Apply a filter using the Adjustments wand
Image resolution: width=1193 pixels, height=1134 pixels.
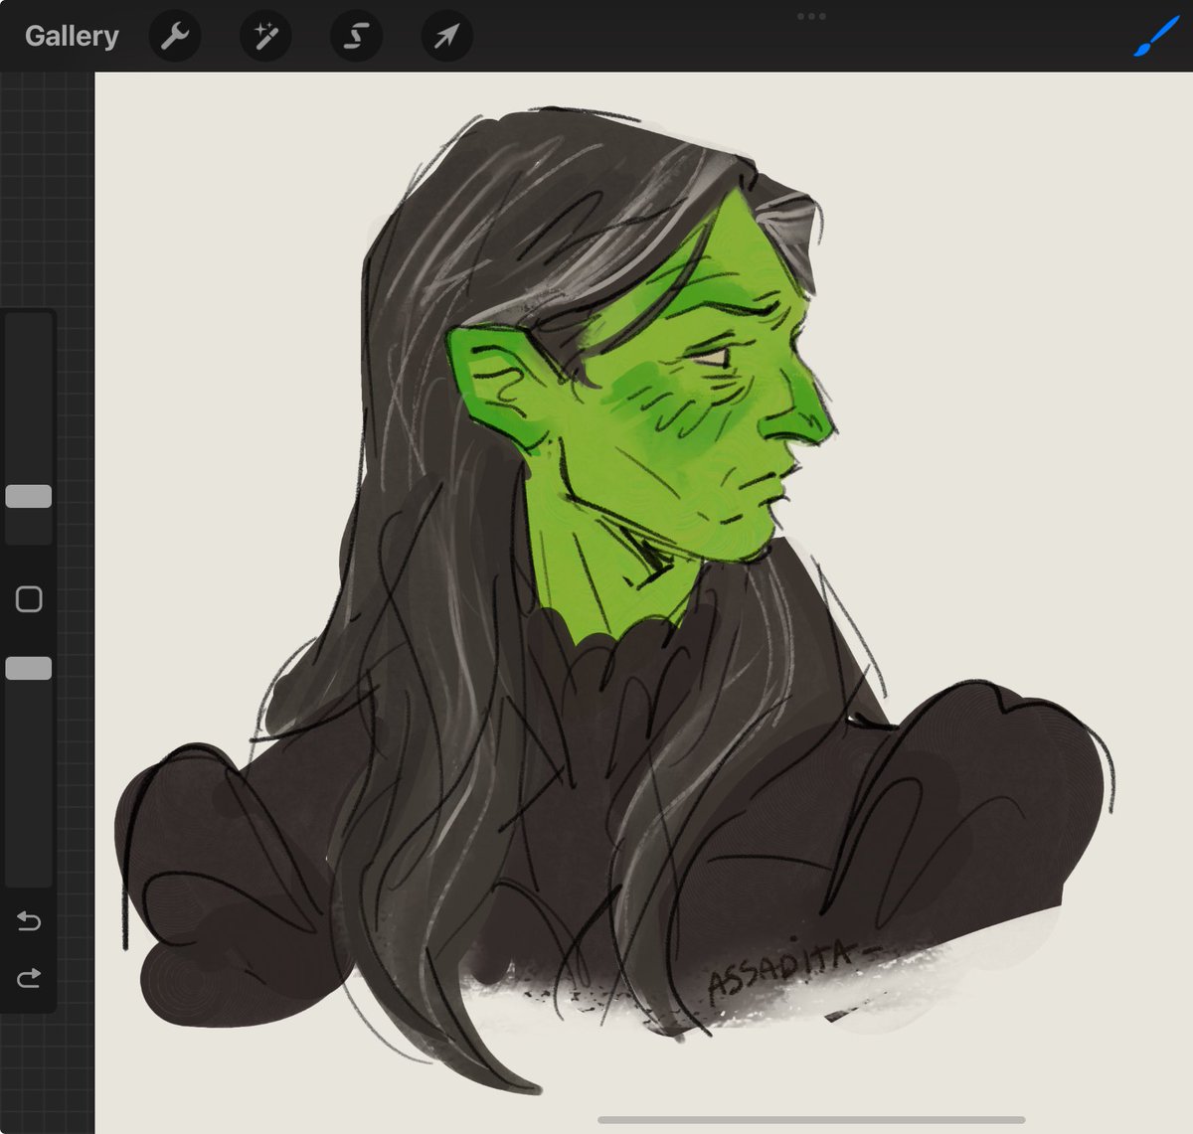[x=264, y=36]
